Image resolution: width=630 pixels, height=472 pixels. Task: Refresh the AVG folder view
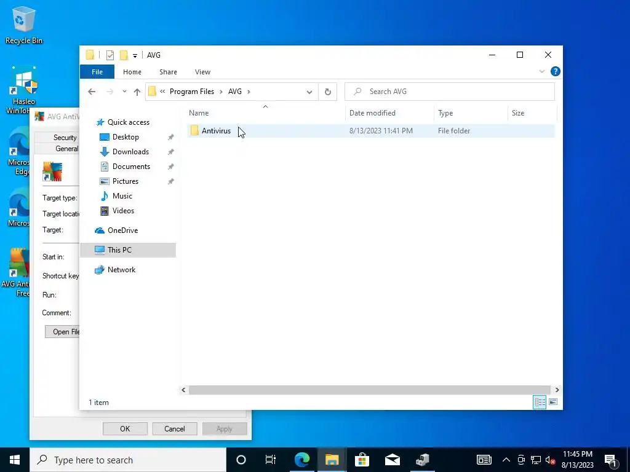click(328, 92)
